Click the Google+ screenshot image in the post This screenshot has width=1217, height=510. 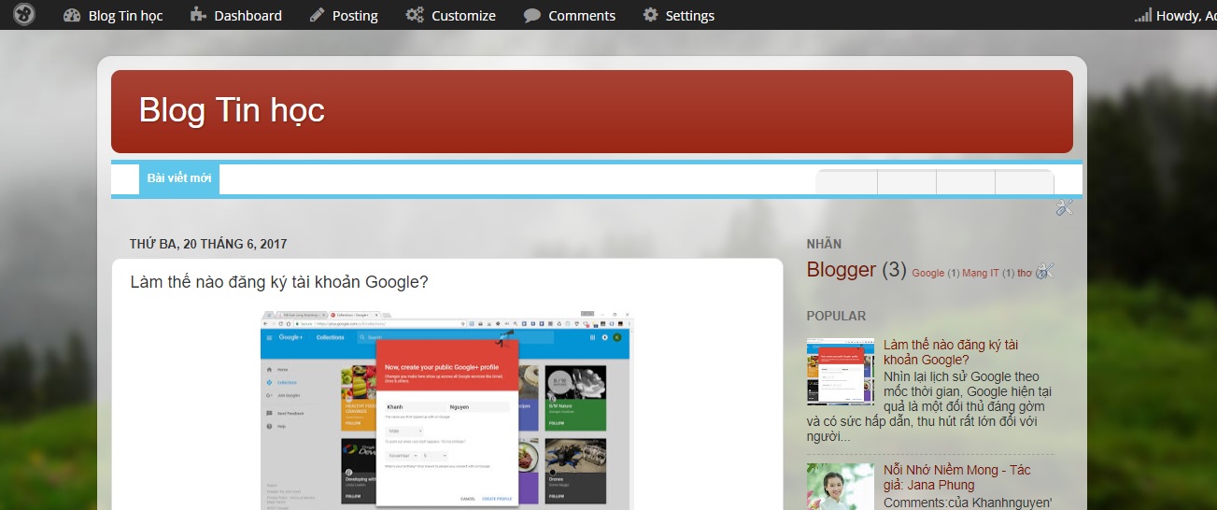[446, 409]
